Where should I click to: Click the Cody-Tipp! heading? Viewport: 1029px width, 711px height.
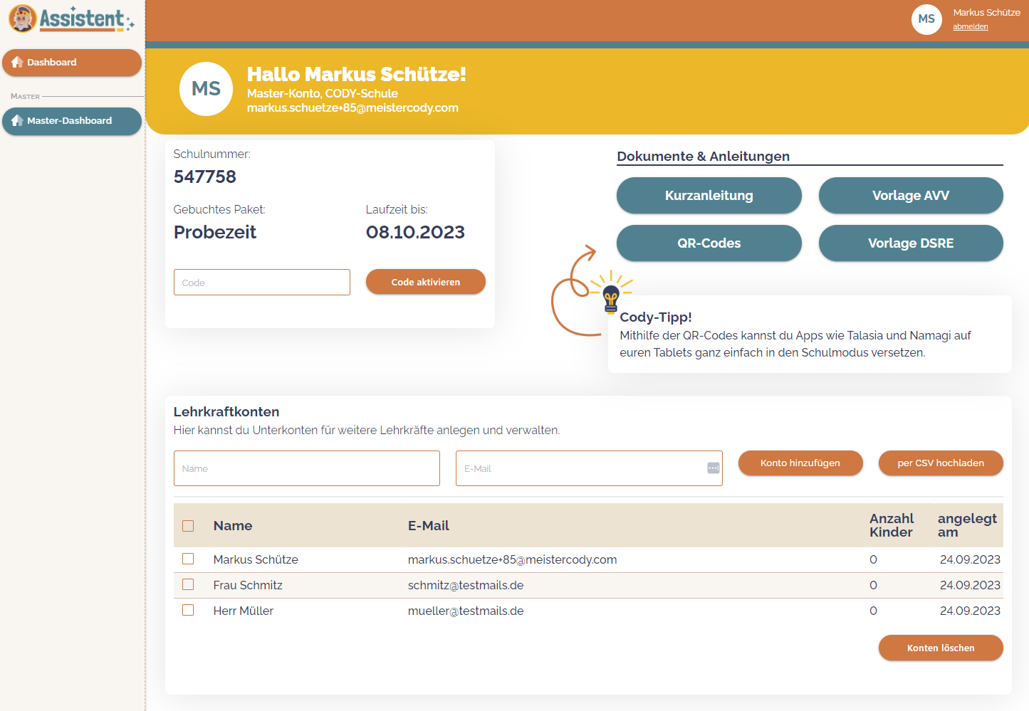click(656, 317)
